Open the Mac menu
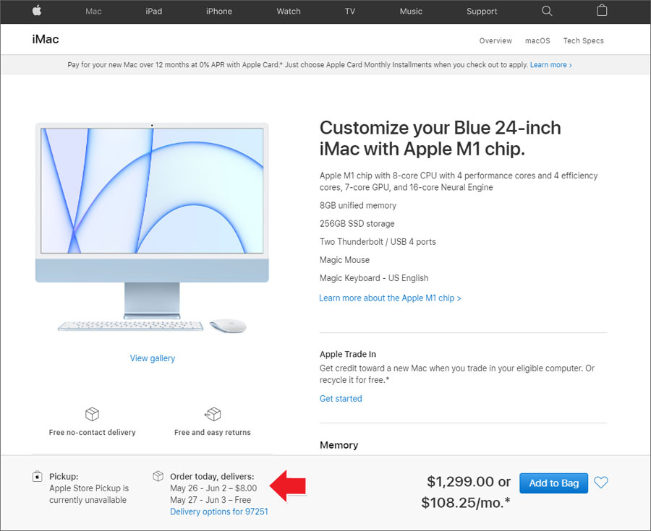Viewport: 651px width, 531px height. click(93, 12)
